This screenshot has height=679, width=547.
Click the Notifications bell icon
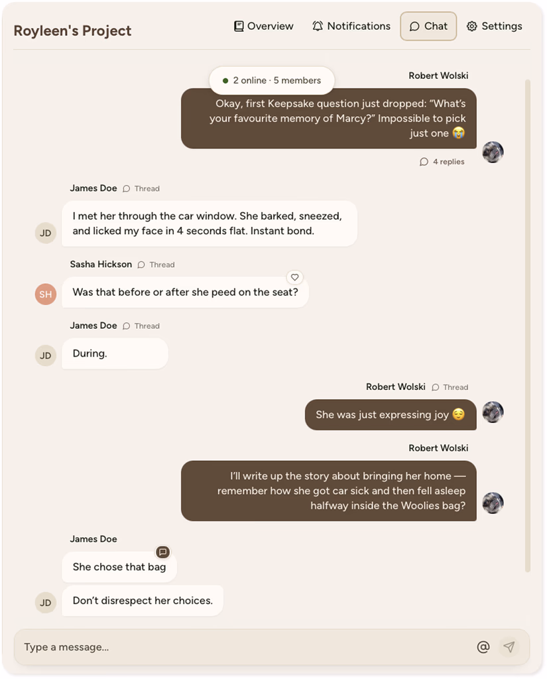click(x=317, y=26)
